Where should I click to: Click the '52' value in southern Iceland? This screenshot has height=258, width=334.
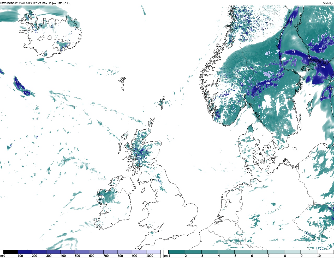[45, 53]
